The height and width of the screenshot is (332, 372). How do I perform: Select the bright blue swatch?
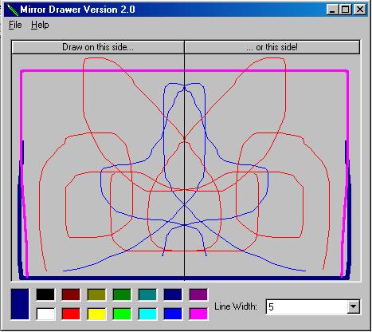173,314
